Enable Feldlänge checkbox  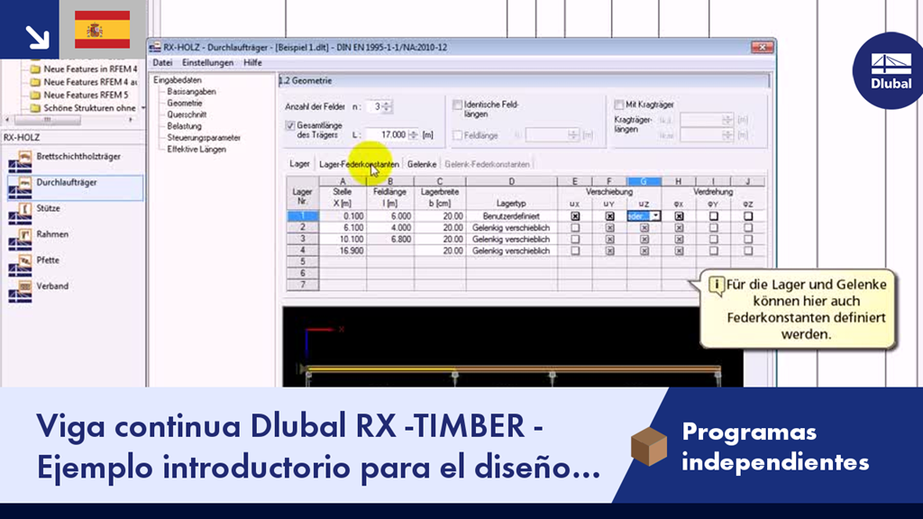457,135
